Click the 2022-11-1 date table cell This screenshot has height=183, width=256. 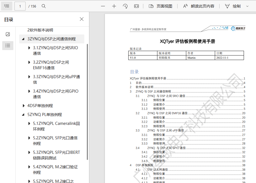point(229,58)
